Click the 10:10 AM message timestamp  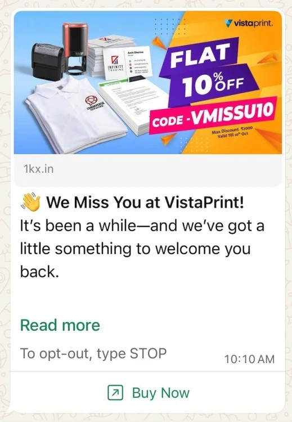point(249,359)
